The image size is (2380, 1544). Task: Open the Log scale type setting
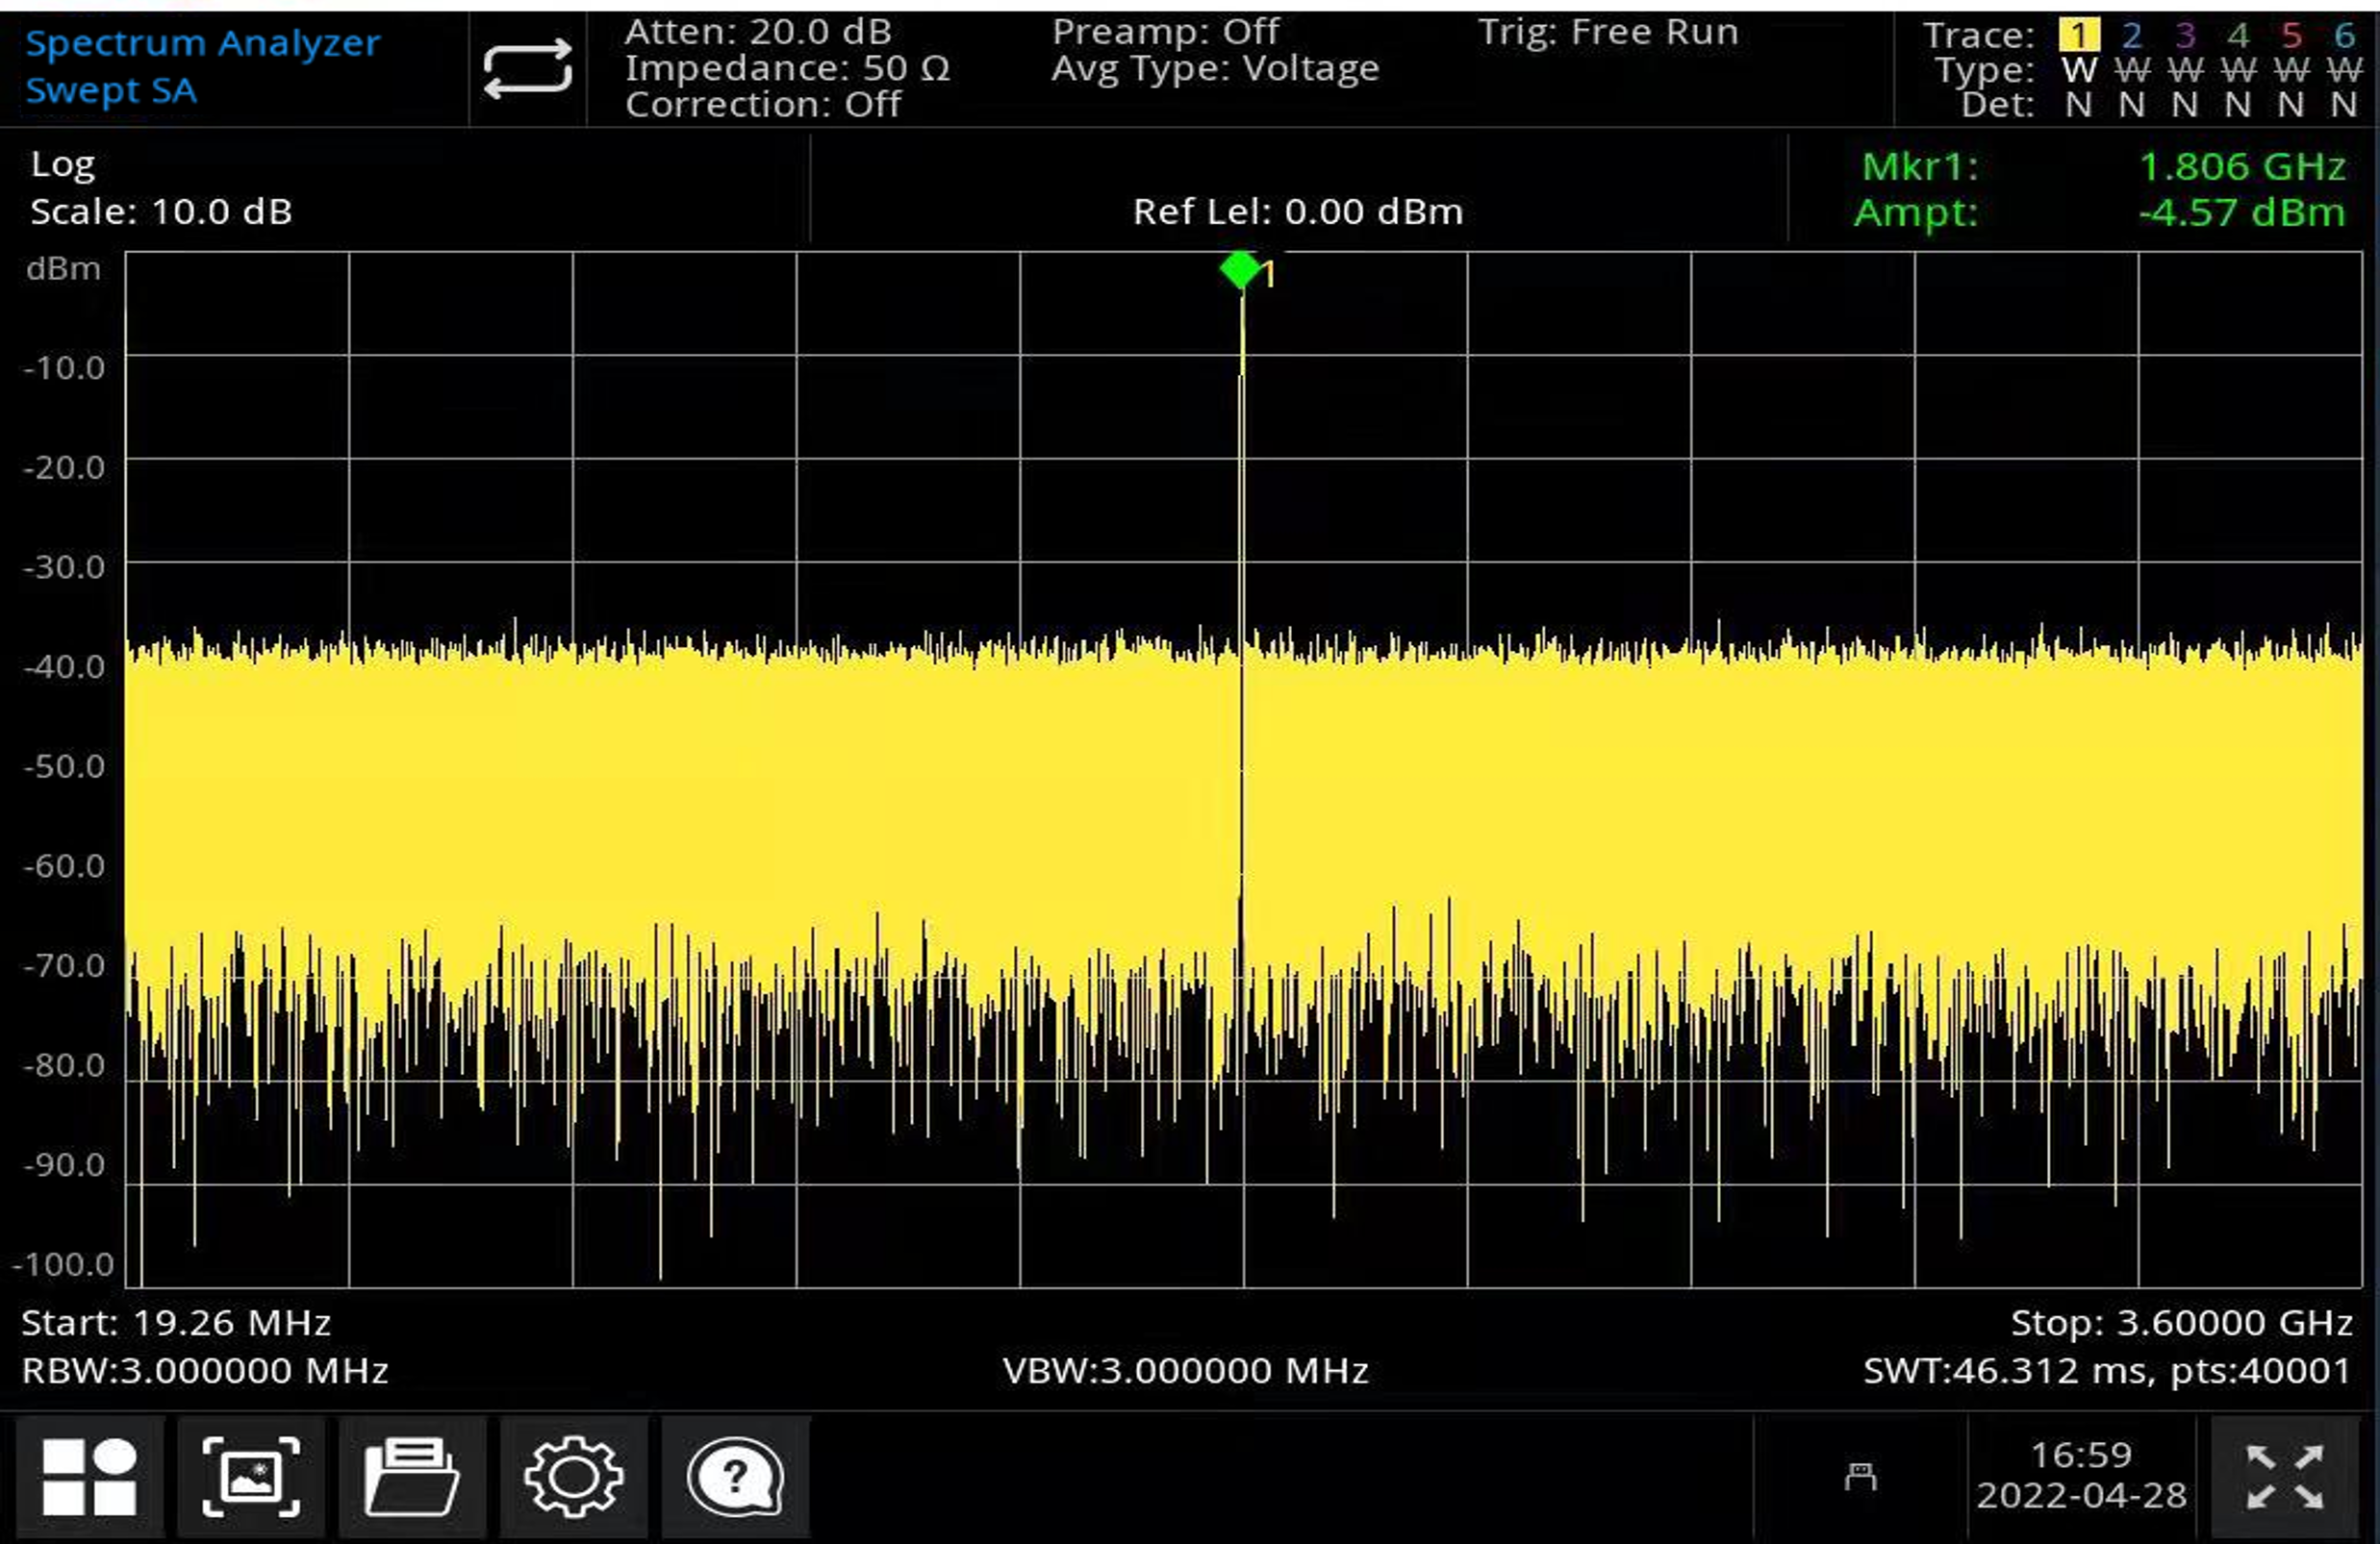point(63,163)
